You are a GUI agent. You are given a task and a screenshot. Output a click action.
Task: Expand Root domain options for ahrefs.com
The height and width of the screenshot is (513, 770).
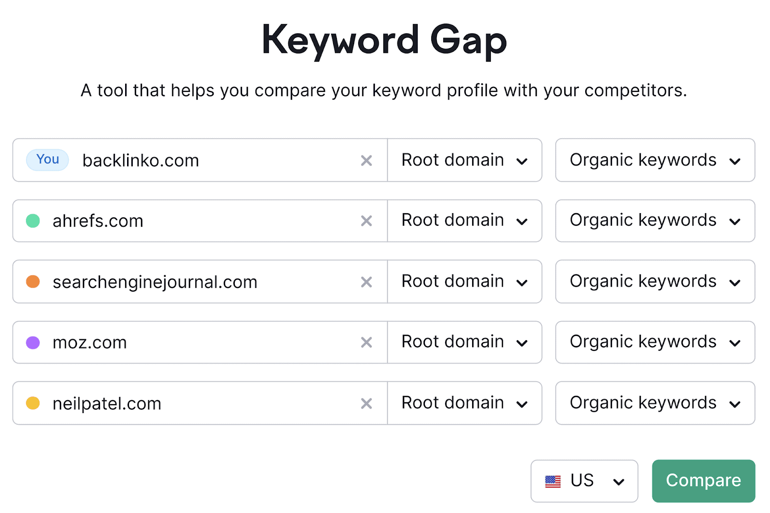(x=464, y=221)
